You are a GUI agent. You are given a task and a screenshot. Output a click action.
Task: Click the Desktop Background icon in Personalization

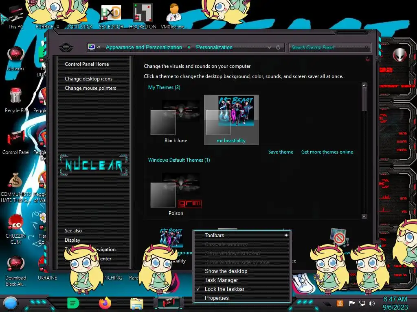[171, 237]
